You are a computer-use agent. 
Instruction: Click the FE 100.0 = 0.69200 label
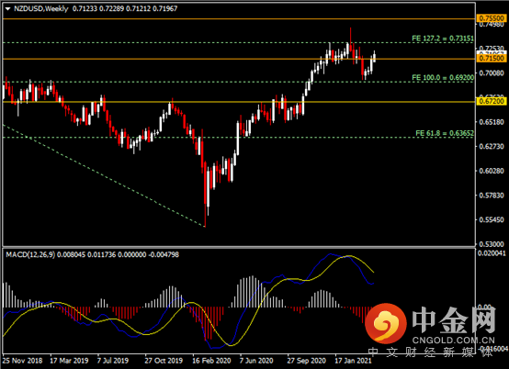443,77
